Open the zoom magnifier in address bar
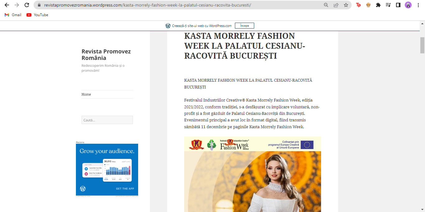The height and width of the screenshot is (212, 425). [326, 5]
